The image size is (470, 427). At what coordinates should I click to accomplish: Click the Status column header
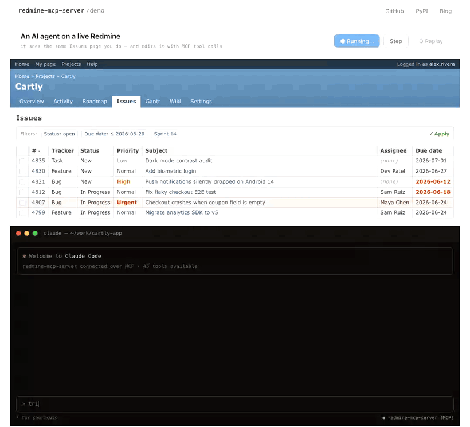89,150
